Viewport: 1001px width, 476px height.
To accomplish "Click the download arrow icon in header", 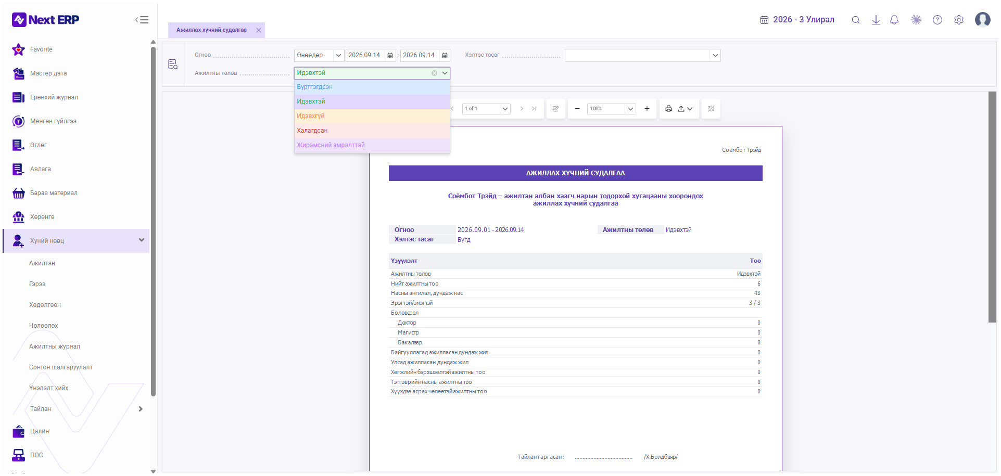I will (x=876, y=20).
